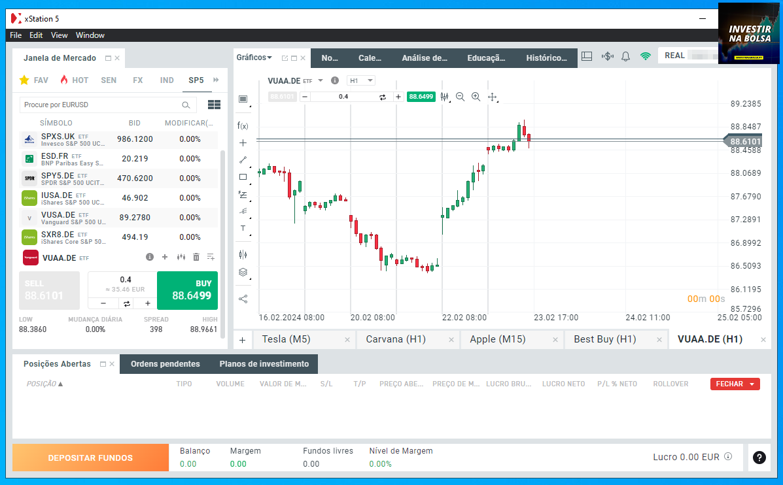Open the Edit menu
The width and height of the screenshot is (783, 485).
[x=36, y=35]
